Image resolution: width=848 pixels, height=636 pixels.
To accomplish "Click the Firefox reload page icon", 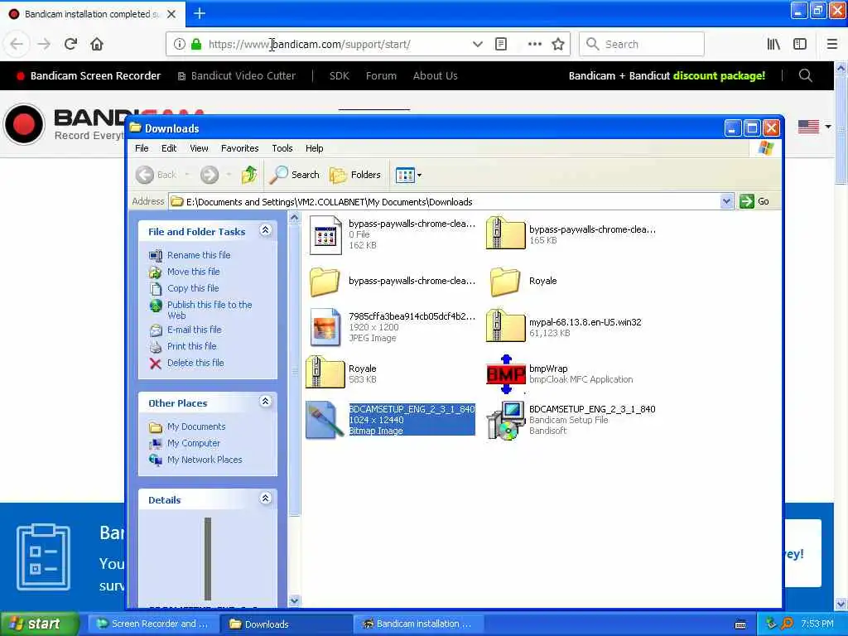I will click(70, 44).
